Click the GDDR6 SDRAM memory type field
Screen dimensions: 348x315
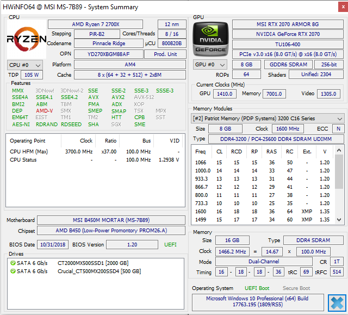(288, 64)
